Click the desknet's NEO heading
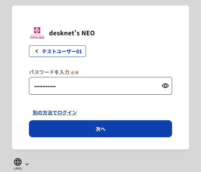 tap(72, 33)
